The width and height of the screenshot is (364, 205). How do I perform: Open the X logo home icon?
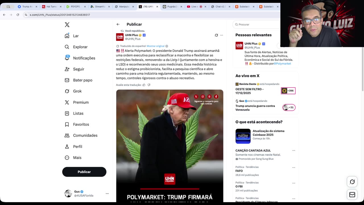point(67,25)
